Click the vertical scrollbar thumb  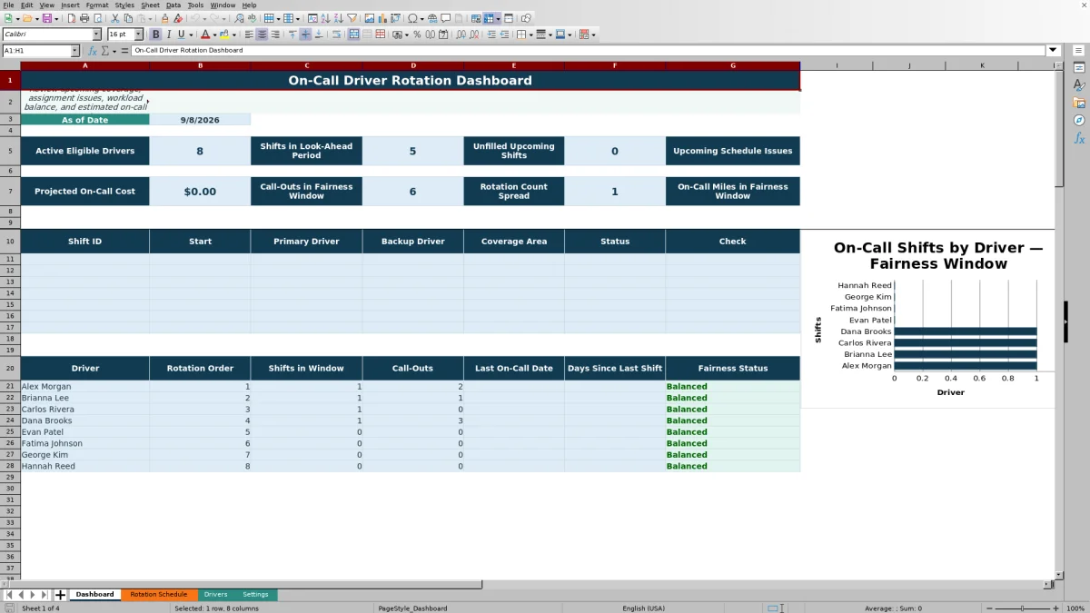[x=1058, y=129]
